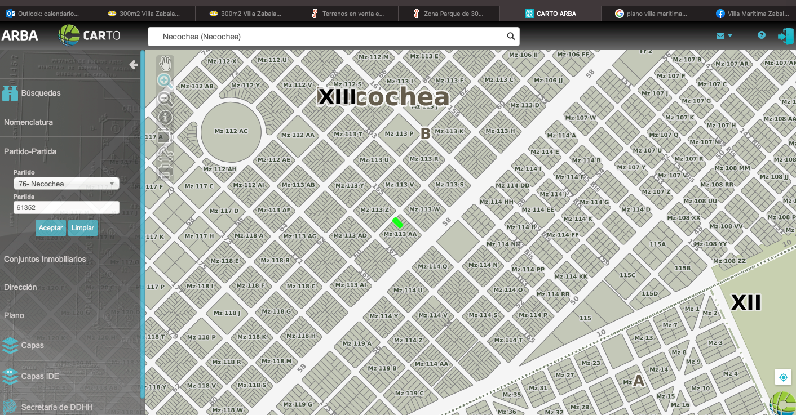Select the parcel info tool

click(165, 117)
